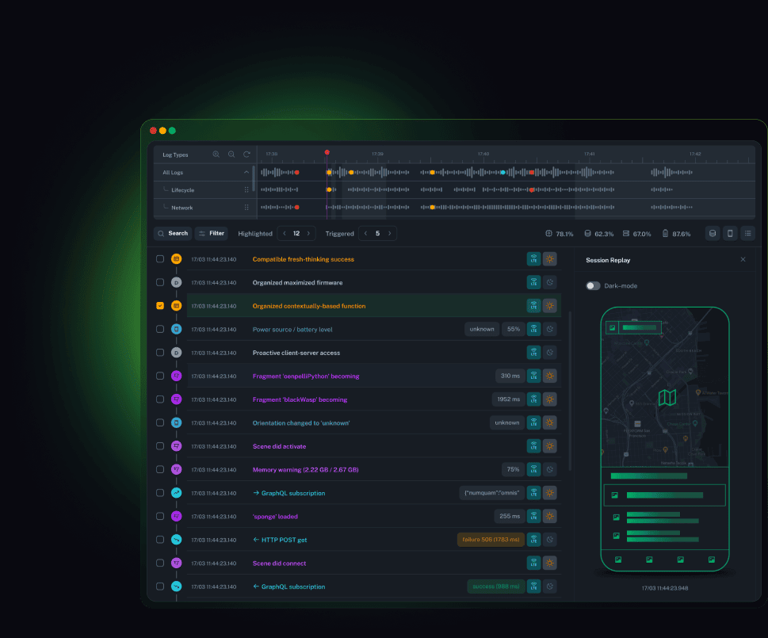Click the battery 87.6% indicator
Viewport: 768px width, 638px height.
coord(676,234)
